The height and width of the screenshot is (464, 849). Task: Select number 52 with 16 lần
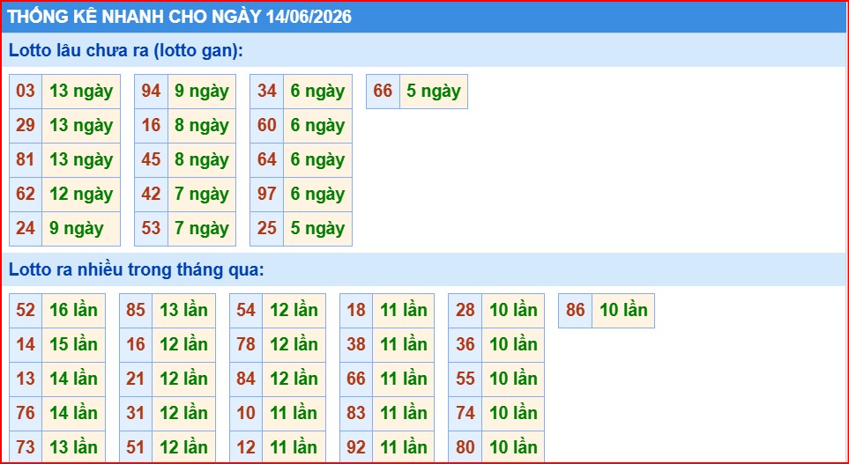26,311
